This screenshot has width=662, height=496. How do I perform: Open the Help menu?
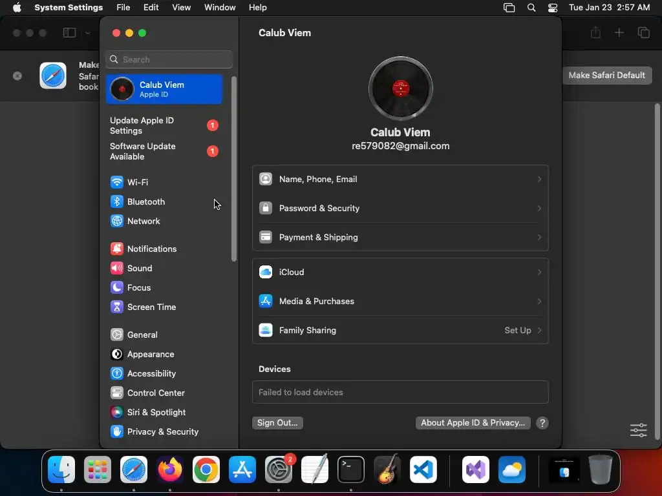click(x=257, y=8)
